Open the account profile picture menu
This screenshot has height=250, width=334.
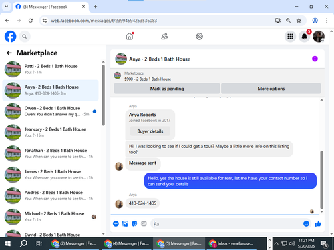tap(319, 37)
